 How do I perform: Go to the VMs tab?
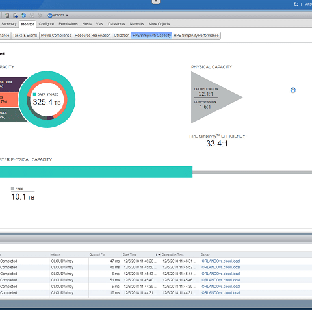click(99, 24)
